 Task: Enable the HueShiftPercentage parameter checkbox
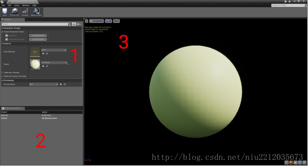[7, 39]
